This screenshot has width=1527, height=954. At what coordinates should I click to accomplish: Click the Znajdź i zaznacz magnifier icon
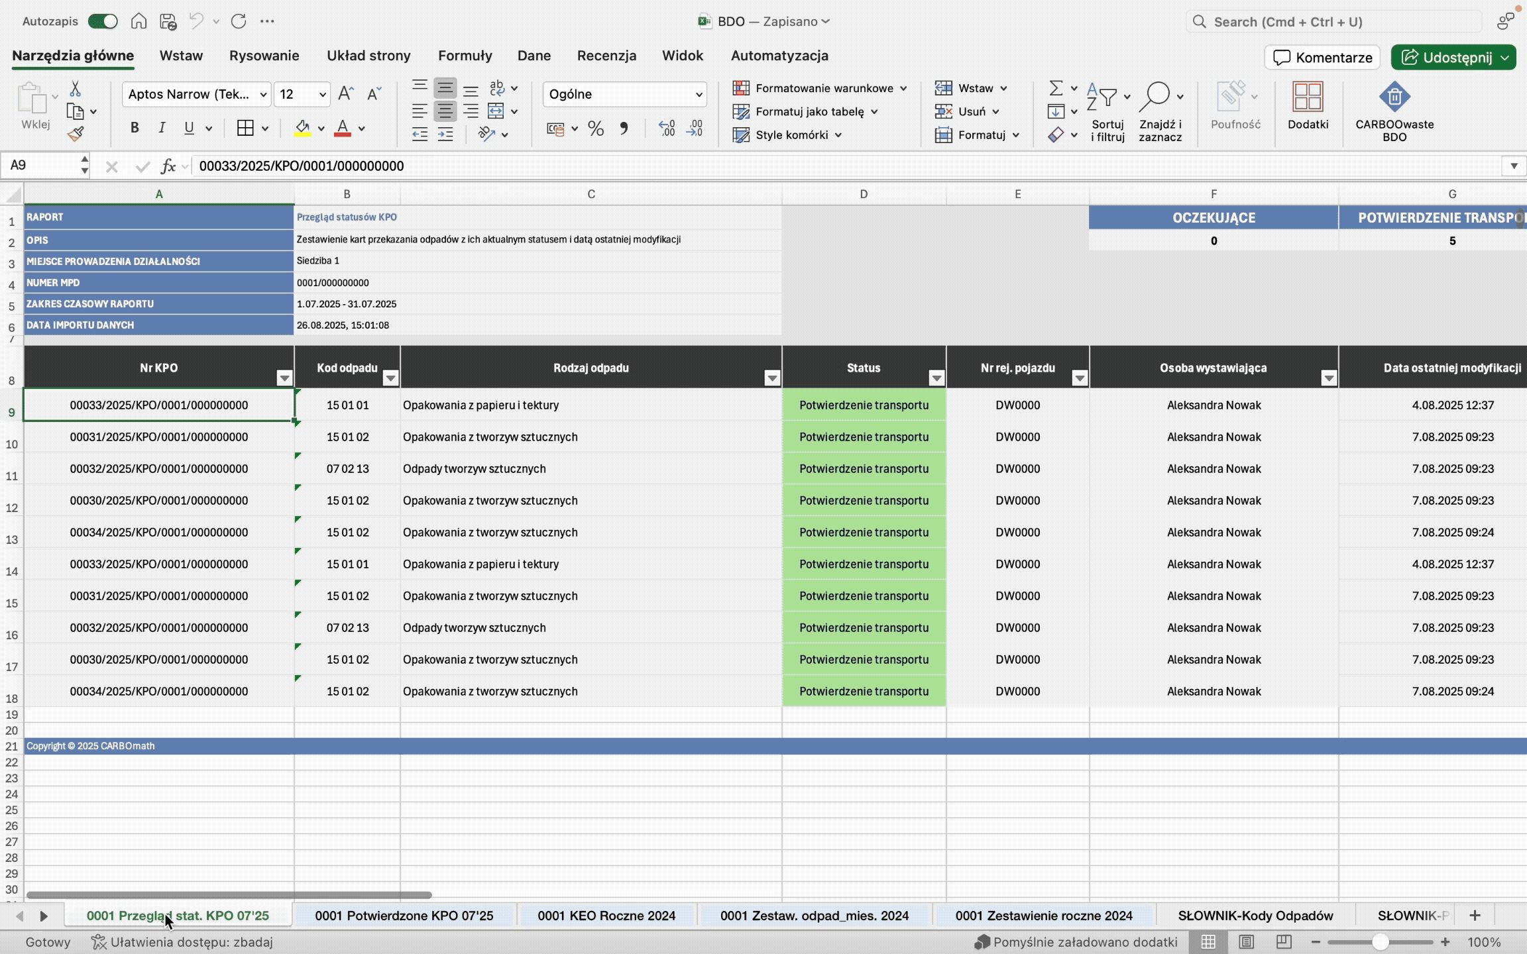pyautogui.click(x=1155, y=97)
